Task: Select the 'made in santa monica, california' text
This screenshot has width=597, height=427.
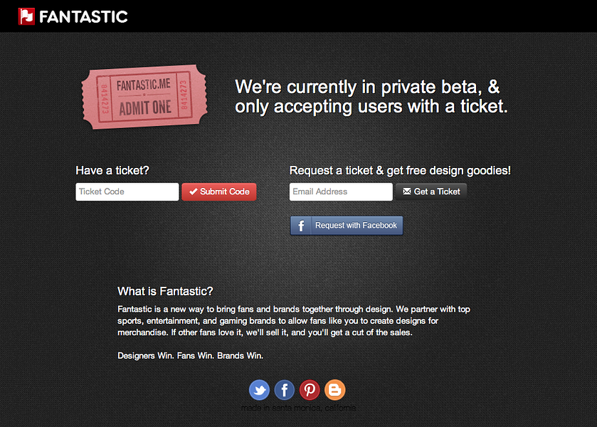Action: tap(298, 408)
